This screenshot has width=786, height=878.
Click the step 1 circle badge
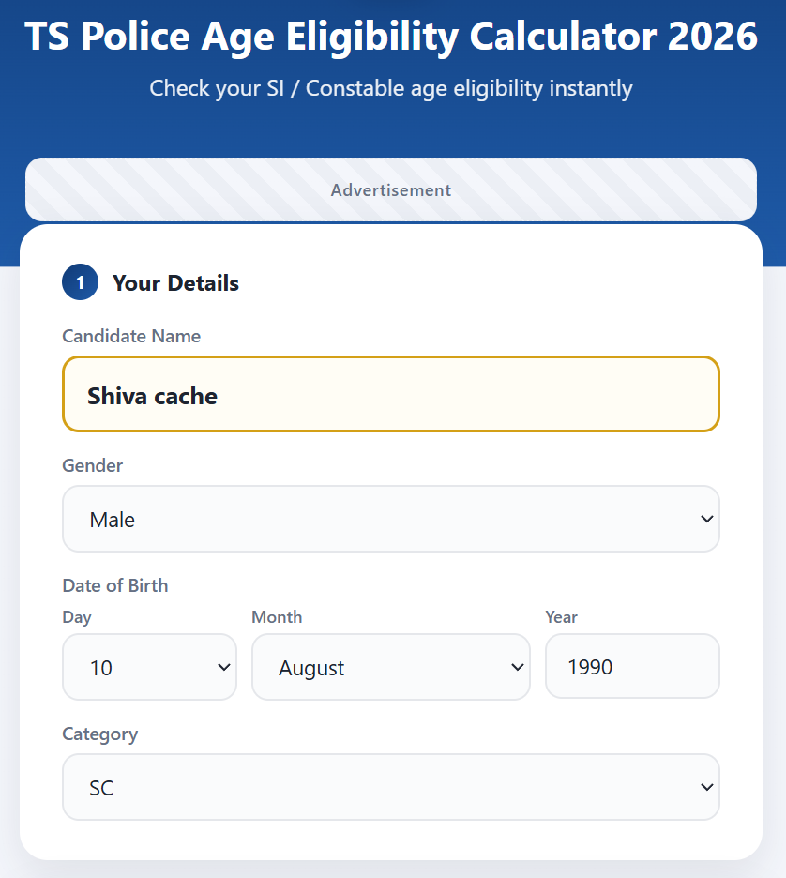80,282
